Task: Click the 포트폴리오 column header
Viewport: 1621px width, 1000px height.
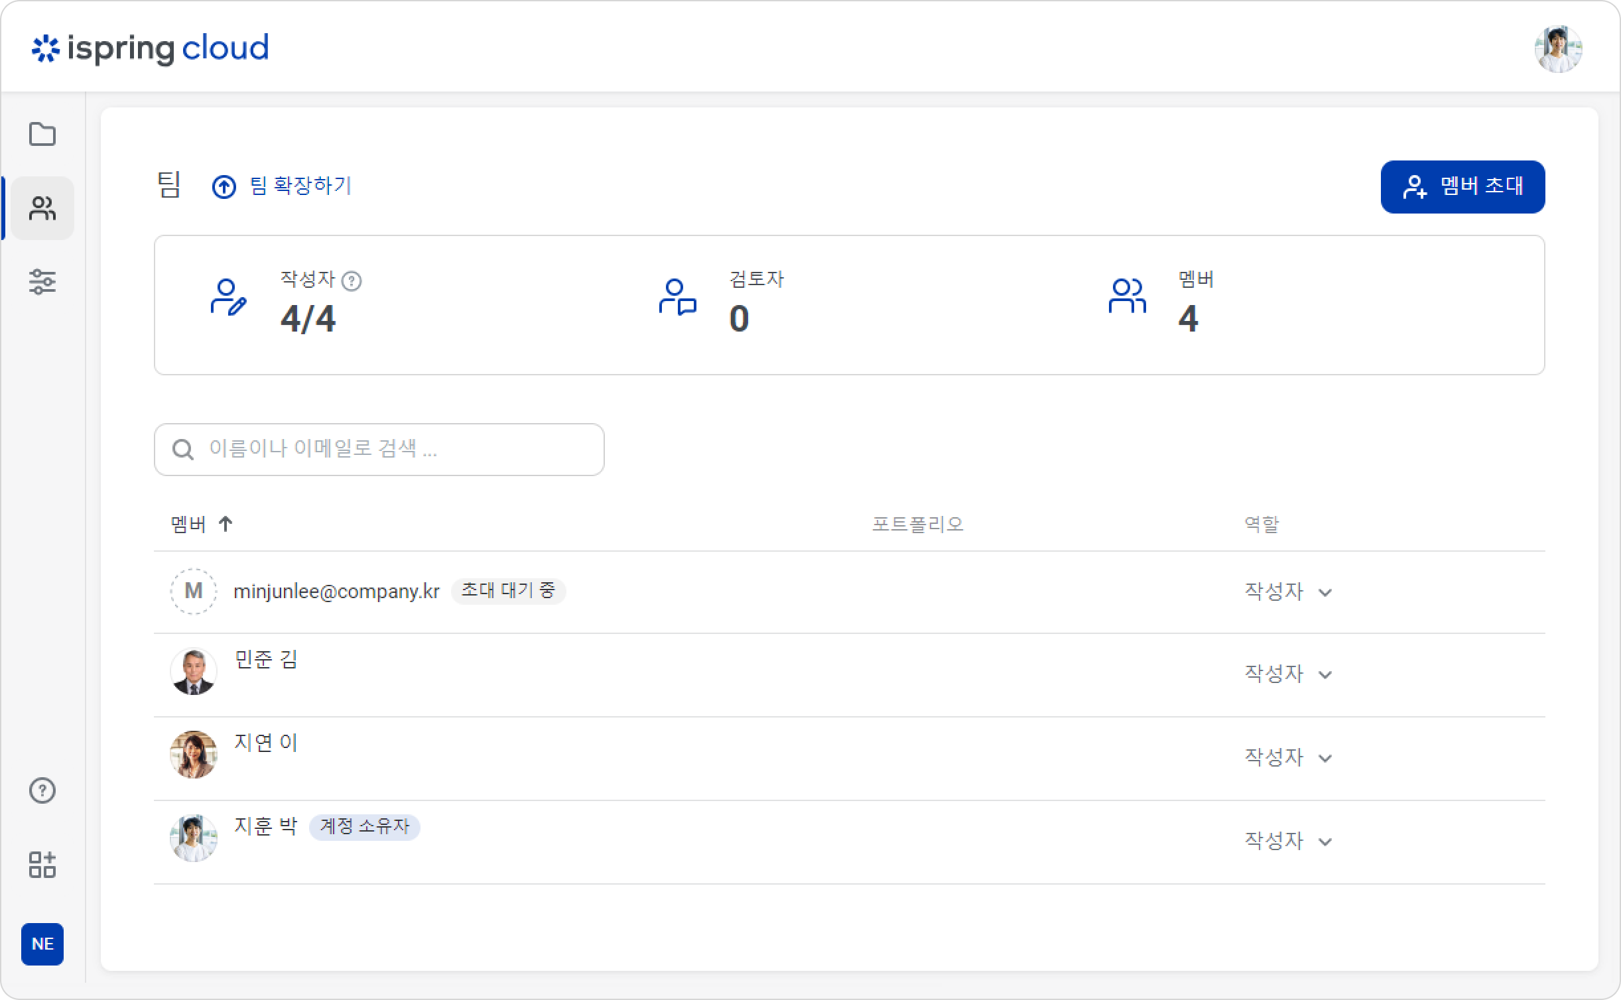Action: click(x=917, y=525)
